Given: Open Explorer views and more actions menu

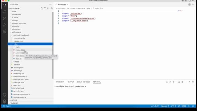Looking at the screenshot, I should pyautogui.click(x=50, y=5).
